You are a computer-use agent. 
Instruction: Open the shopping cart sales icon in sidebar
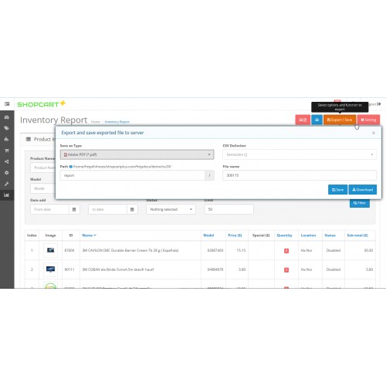[7, 151]
